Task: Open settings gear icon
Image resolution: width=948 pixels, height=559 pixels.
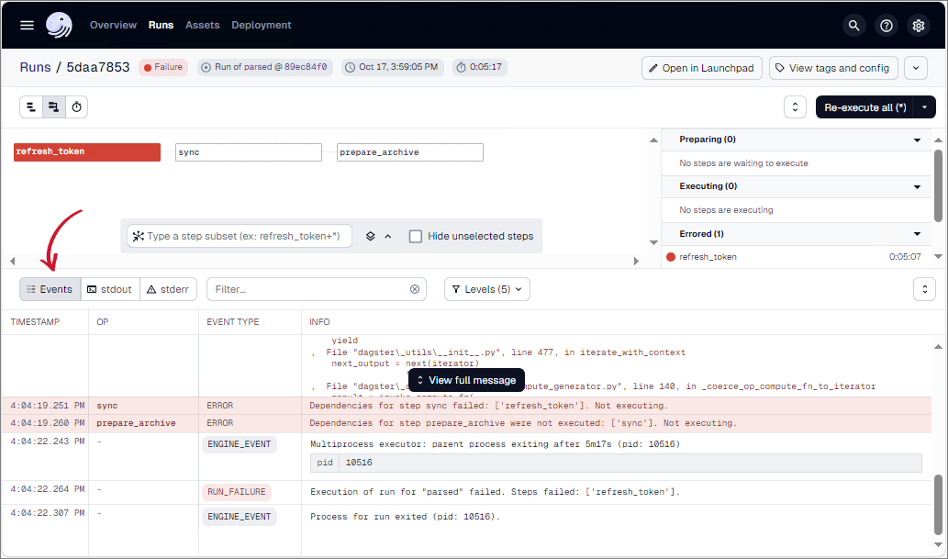Action: 918,26
